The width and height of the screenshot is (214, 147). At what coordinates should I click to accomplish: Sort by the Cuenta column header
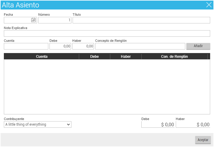tap(41, 56)
